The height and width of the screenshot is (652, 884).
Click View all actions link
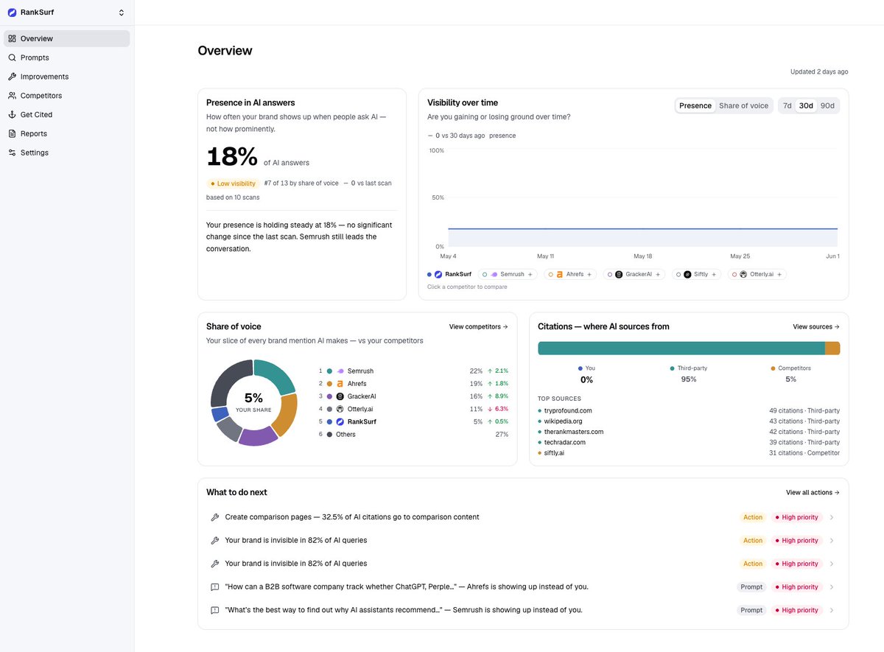point(813,492)
